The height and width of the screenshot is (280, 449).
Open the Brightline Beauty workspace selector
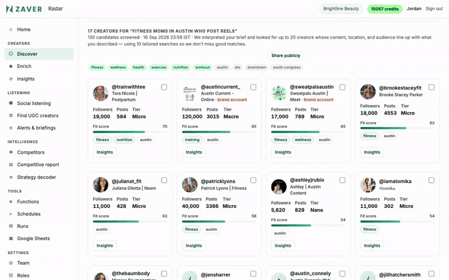(340, 9)
